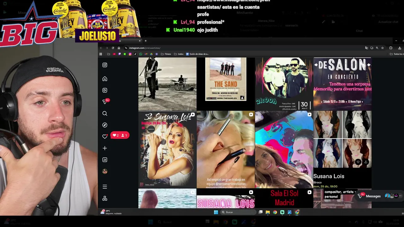Open colorful selfie reel post
The image size is (404, 227).
pos(284,149)
